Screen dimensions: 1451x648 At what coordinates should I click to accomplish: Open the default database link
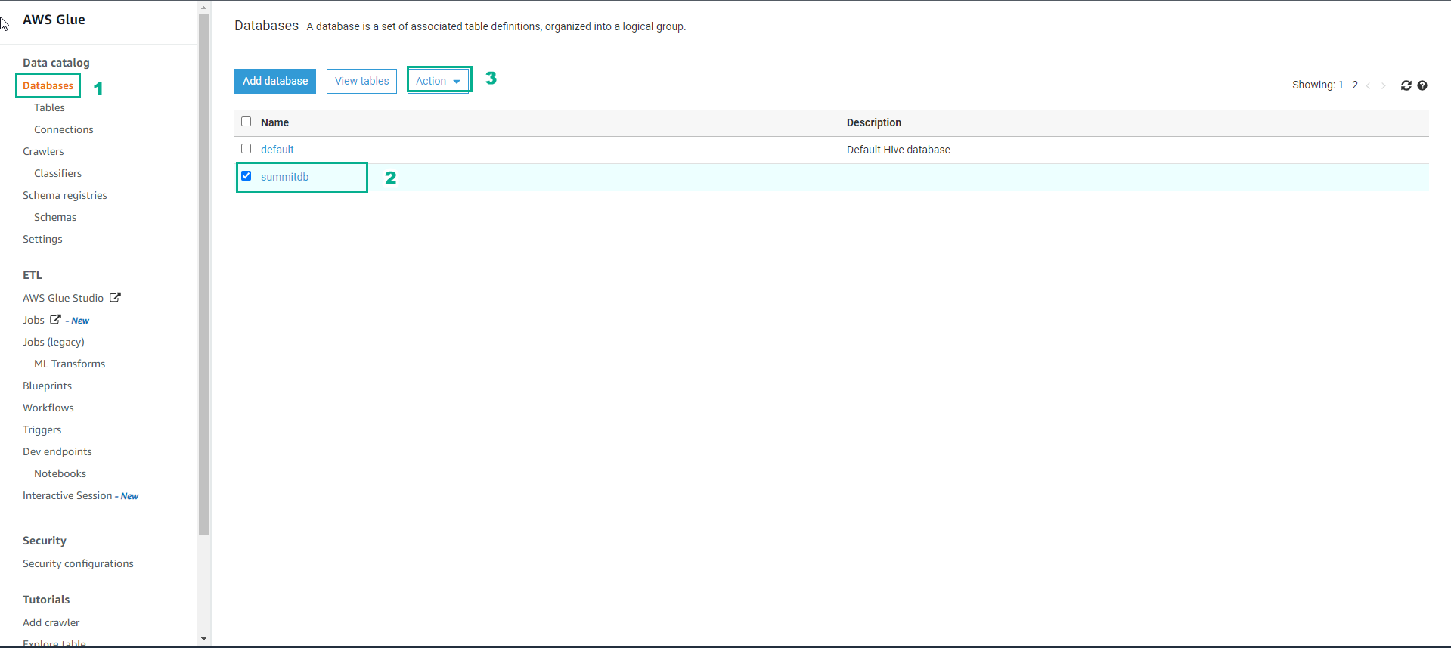tap(277, 150)
